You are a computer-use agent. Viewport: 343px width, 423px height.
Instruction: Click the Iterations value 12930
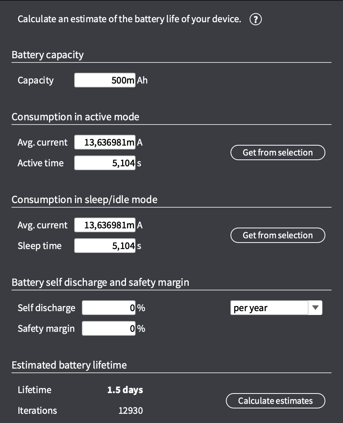click(131, 411)
